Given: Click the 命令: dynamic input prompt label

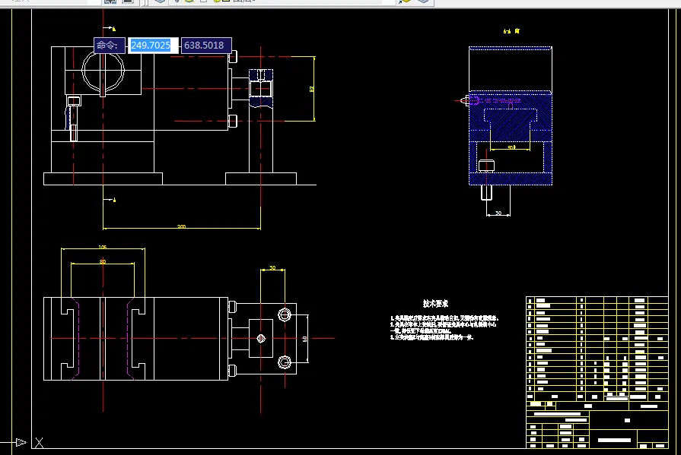Looking at the screenshot, I should click(109, 45).
